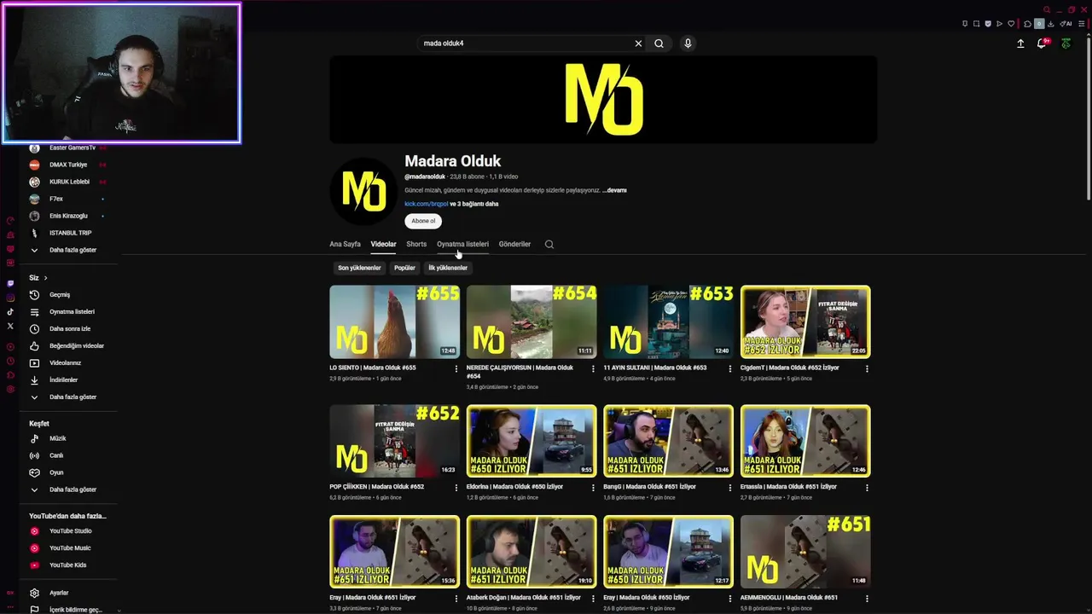Open the green account avatar menu
The image size is (1092, 614).
click(x=1066, y=43)
